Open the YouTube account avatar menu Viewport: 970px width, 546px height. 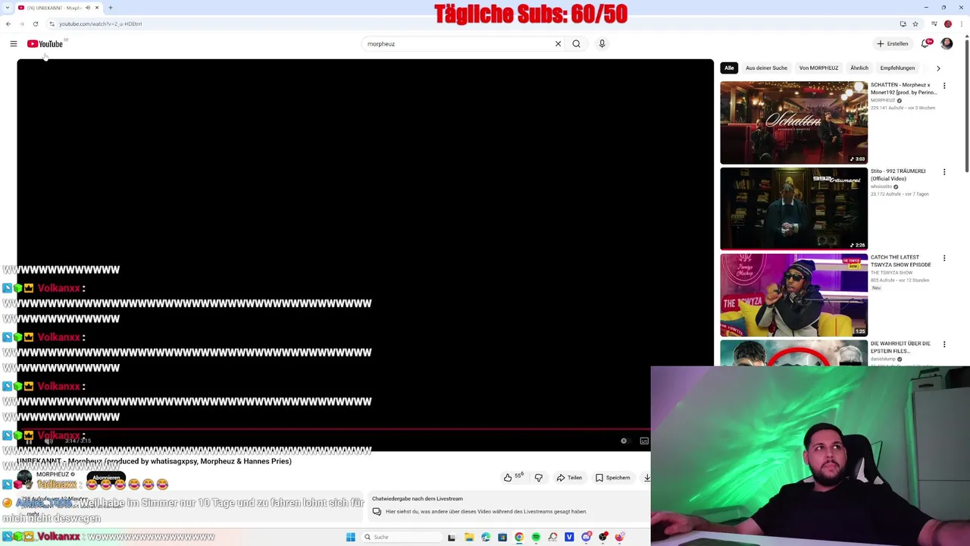(947, 44)
